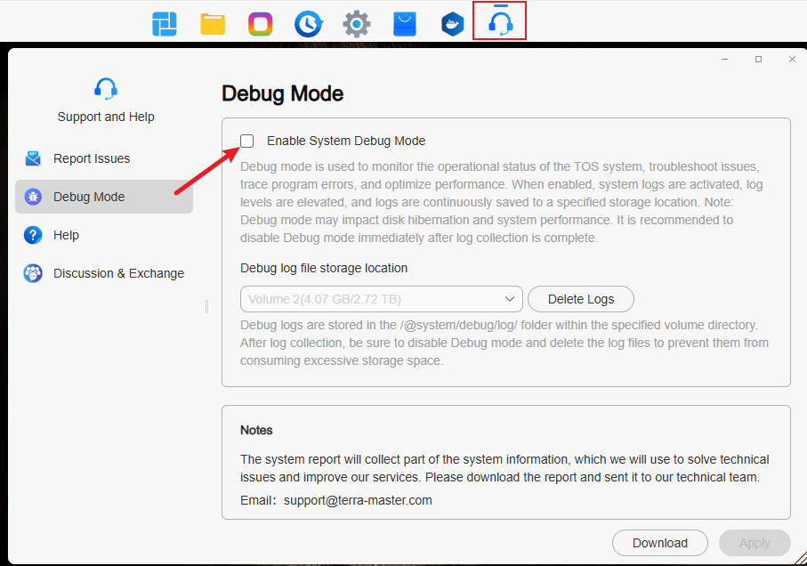Open the Support headset icon in the dock

tap(500, 23)
